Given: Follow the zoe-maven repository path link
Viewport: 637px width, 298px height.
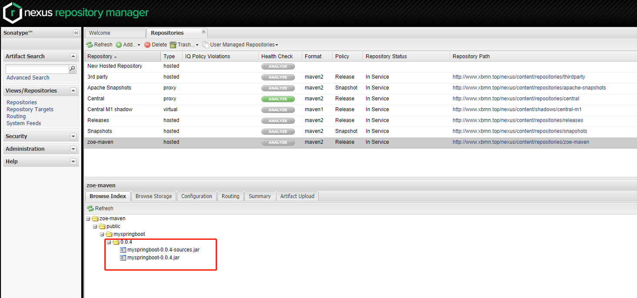Looking at the screenshot, I should coord(521,142).
